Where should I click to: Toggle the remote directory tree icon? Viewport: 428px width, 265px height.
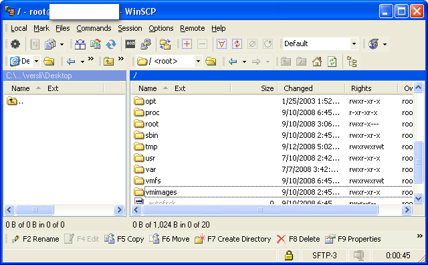352,62
